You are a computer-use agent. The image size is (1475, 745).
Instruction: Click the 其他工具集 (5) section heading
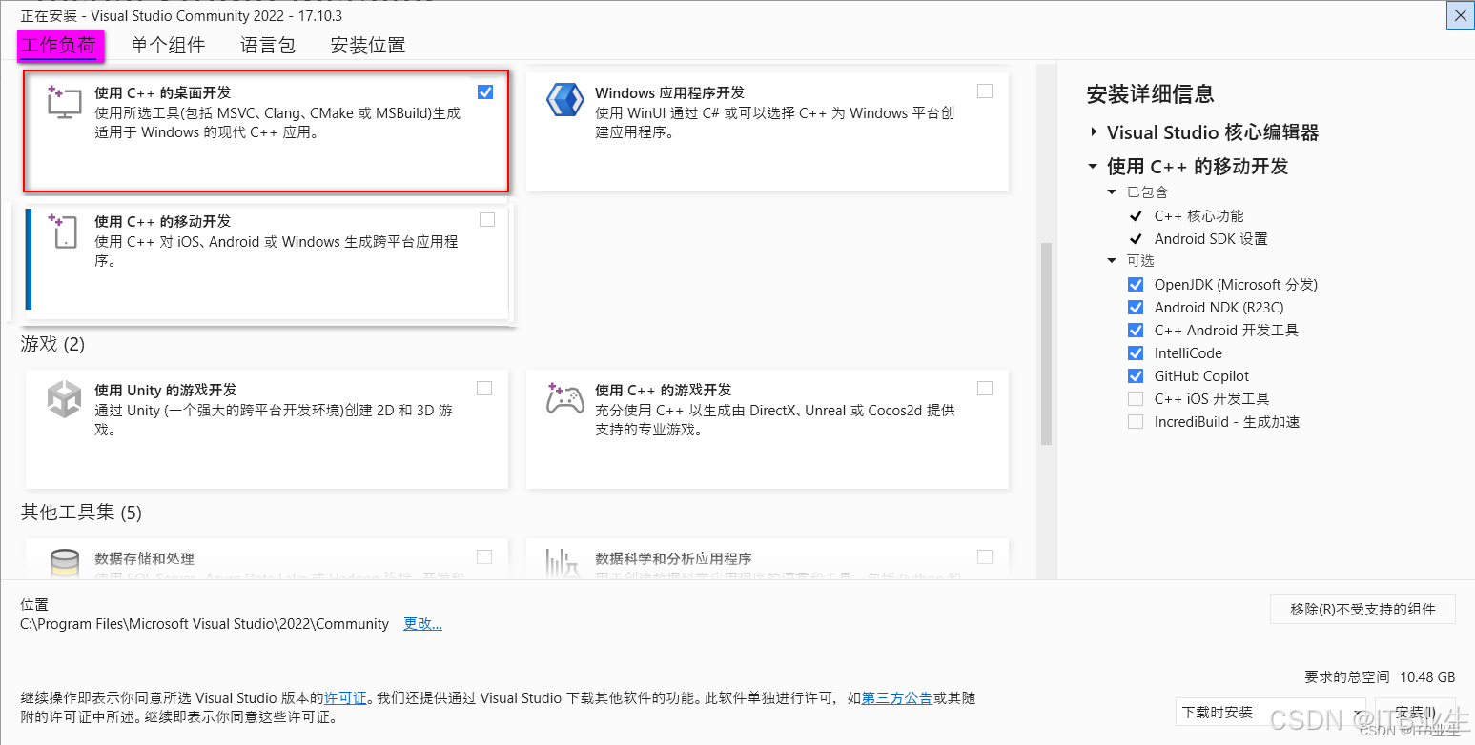coord(81,513)
